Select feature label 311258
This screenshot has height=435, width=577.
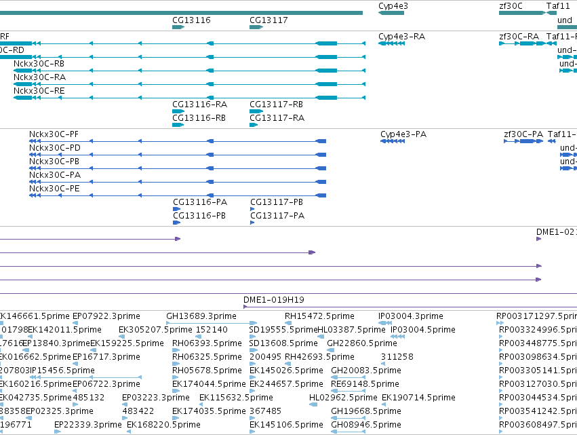pos(397,357)
